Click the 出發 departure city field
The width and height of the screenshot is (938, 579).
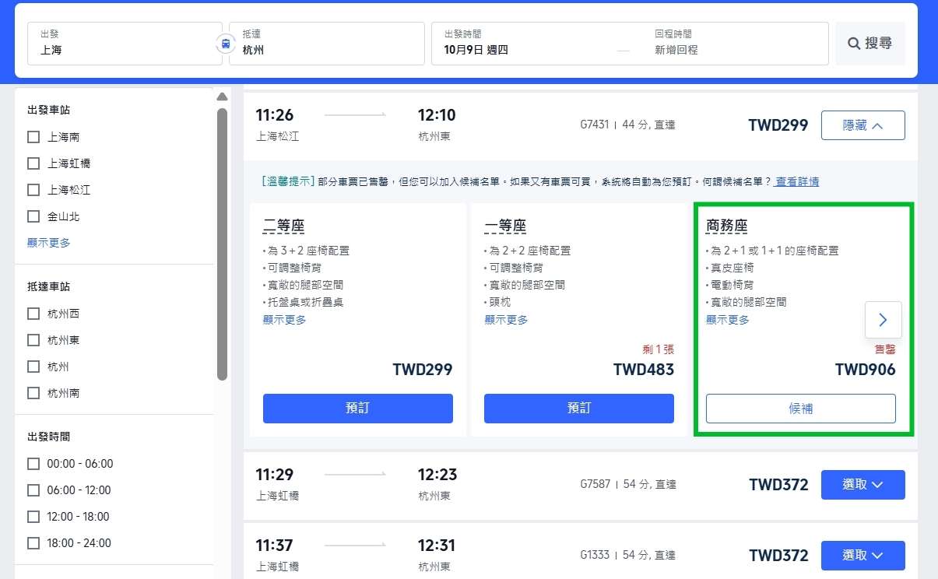pyautogui.click(x=125, y=44)
